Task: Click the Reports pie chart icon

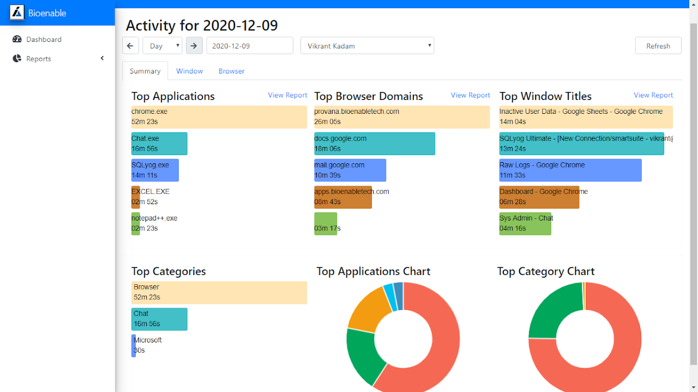Action: (x=17, y=59)
